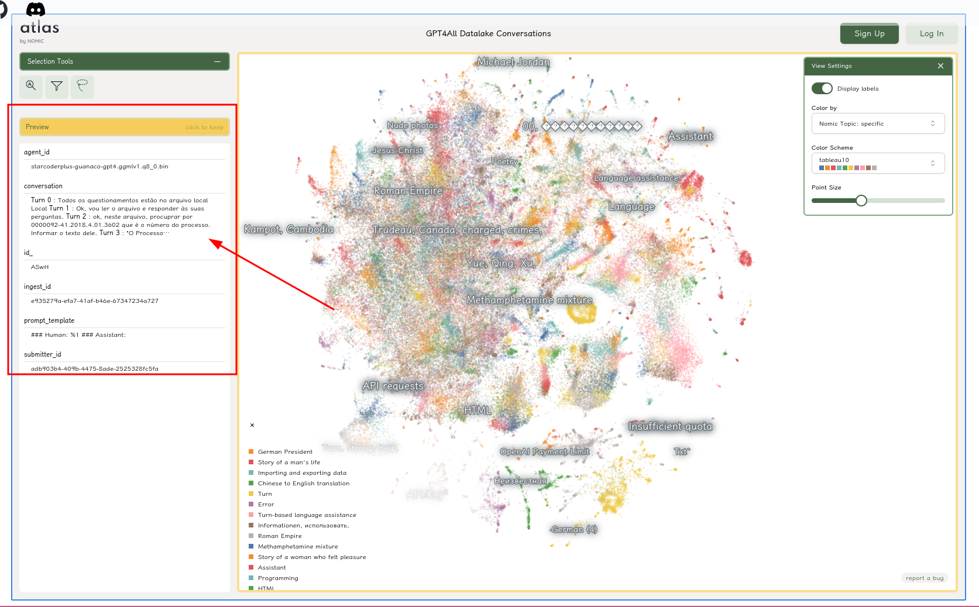Click the atlas logo

pos(39,27)
